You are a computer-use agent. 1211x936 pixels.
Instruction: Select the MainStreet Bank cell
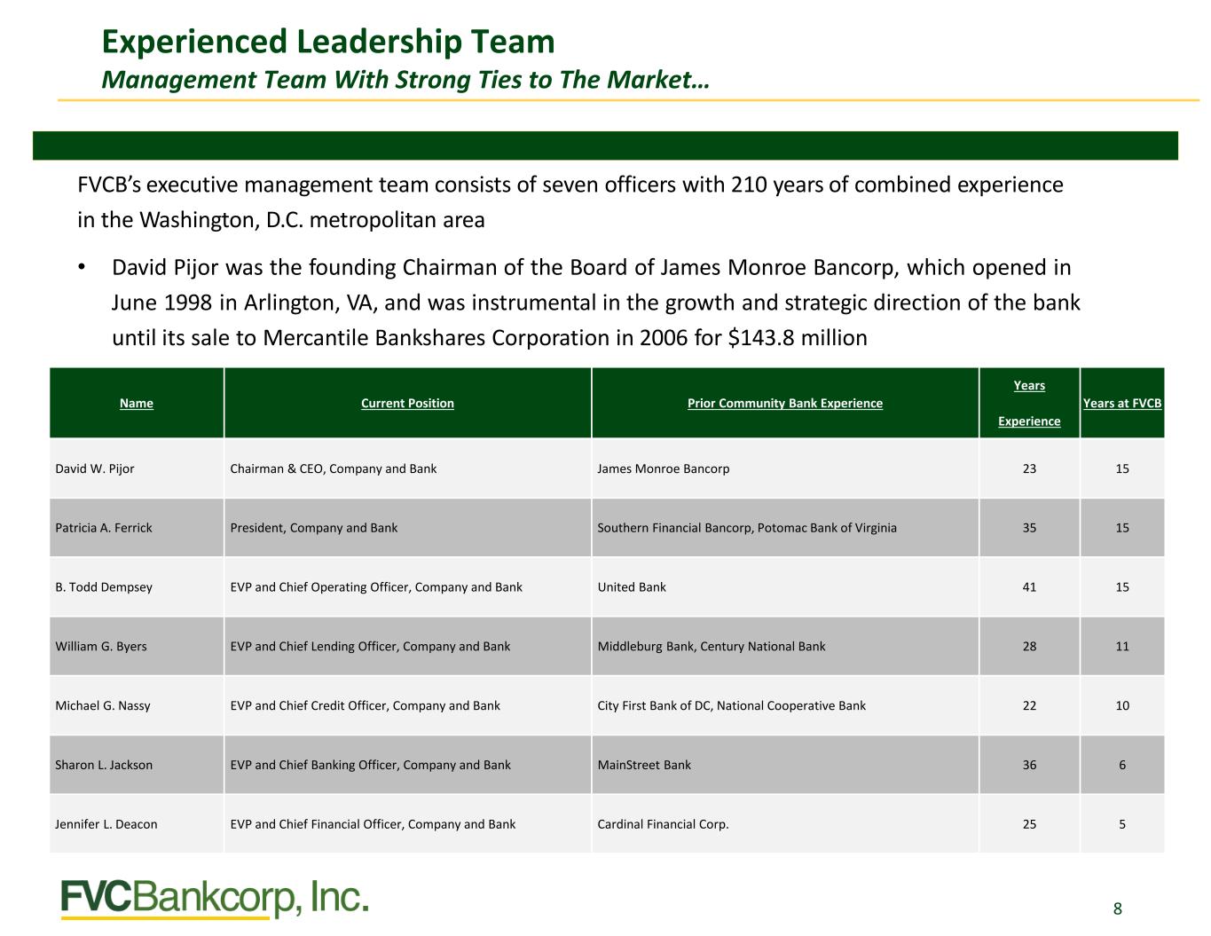click(785, 765)
